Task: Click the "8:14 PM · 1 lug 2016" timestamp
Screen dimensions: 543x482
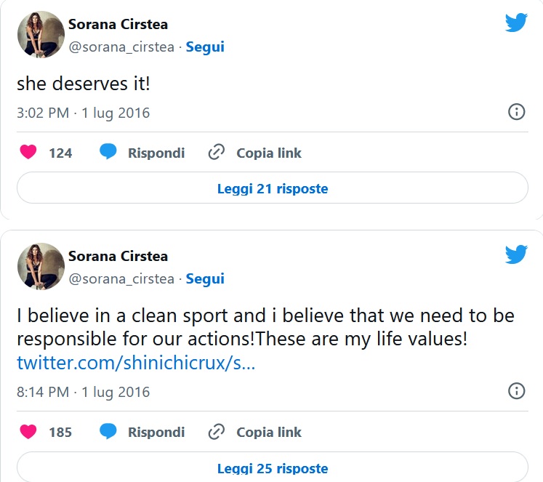Action: [83, 392]
